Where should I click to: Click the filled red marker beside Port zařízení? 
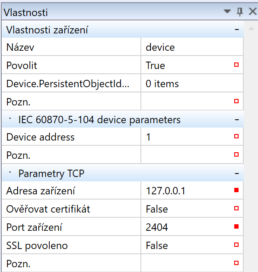(x=236, y=226)
